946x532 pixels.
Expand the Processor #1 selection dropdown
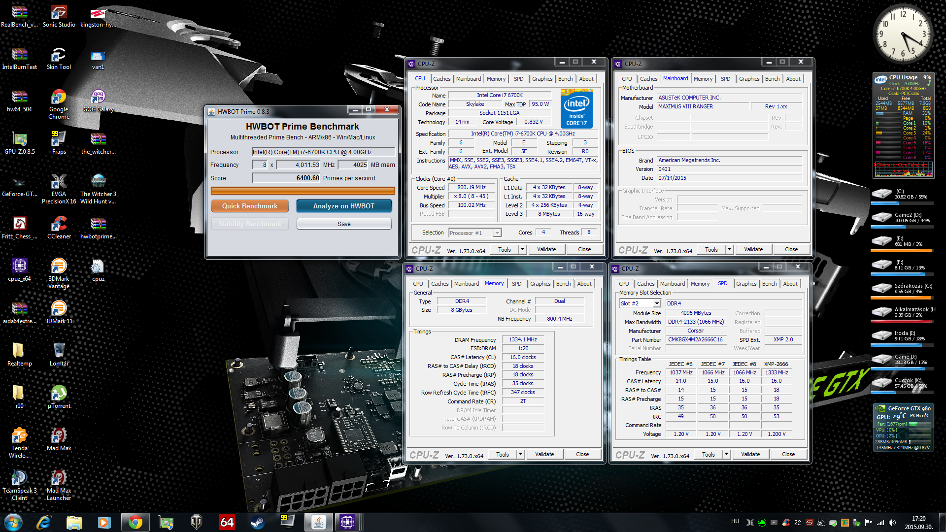pyautogui.click(x=497, y=233)
